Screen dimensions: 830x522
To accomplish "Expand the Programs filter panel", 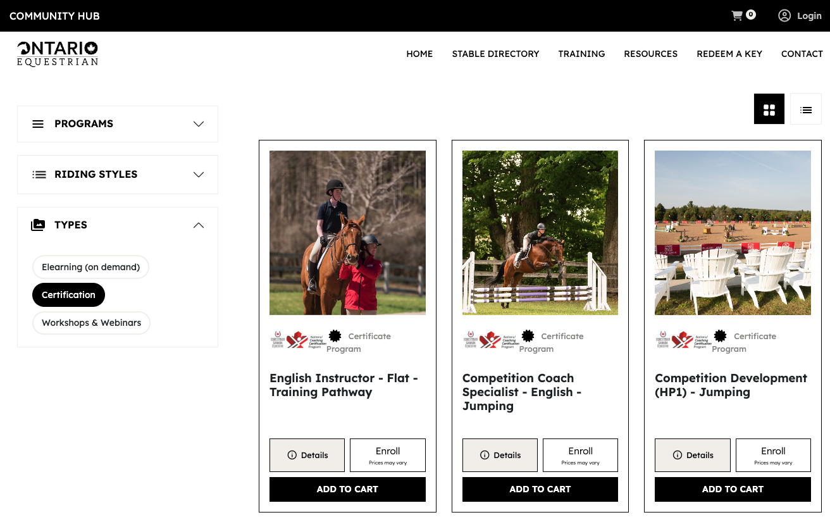I will 118,124.
